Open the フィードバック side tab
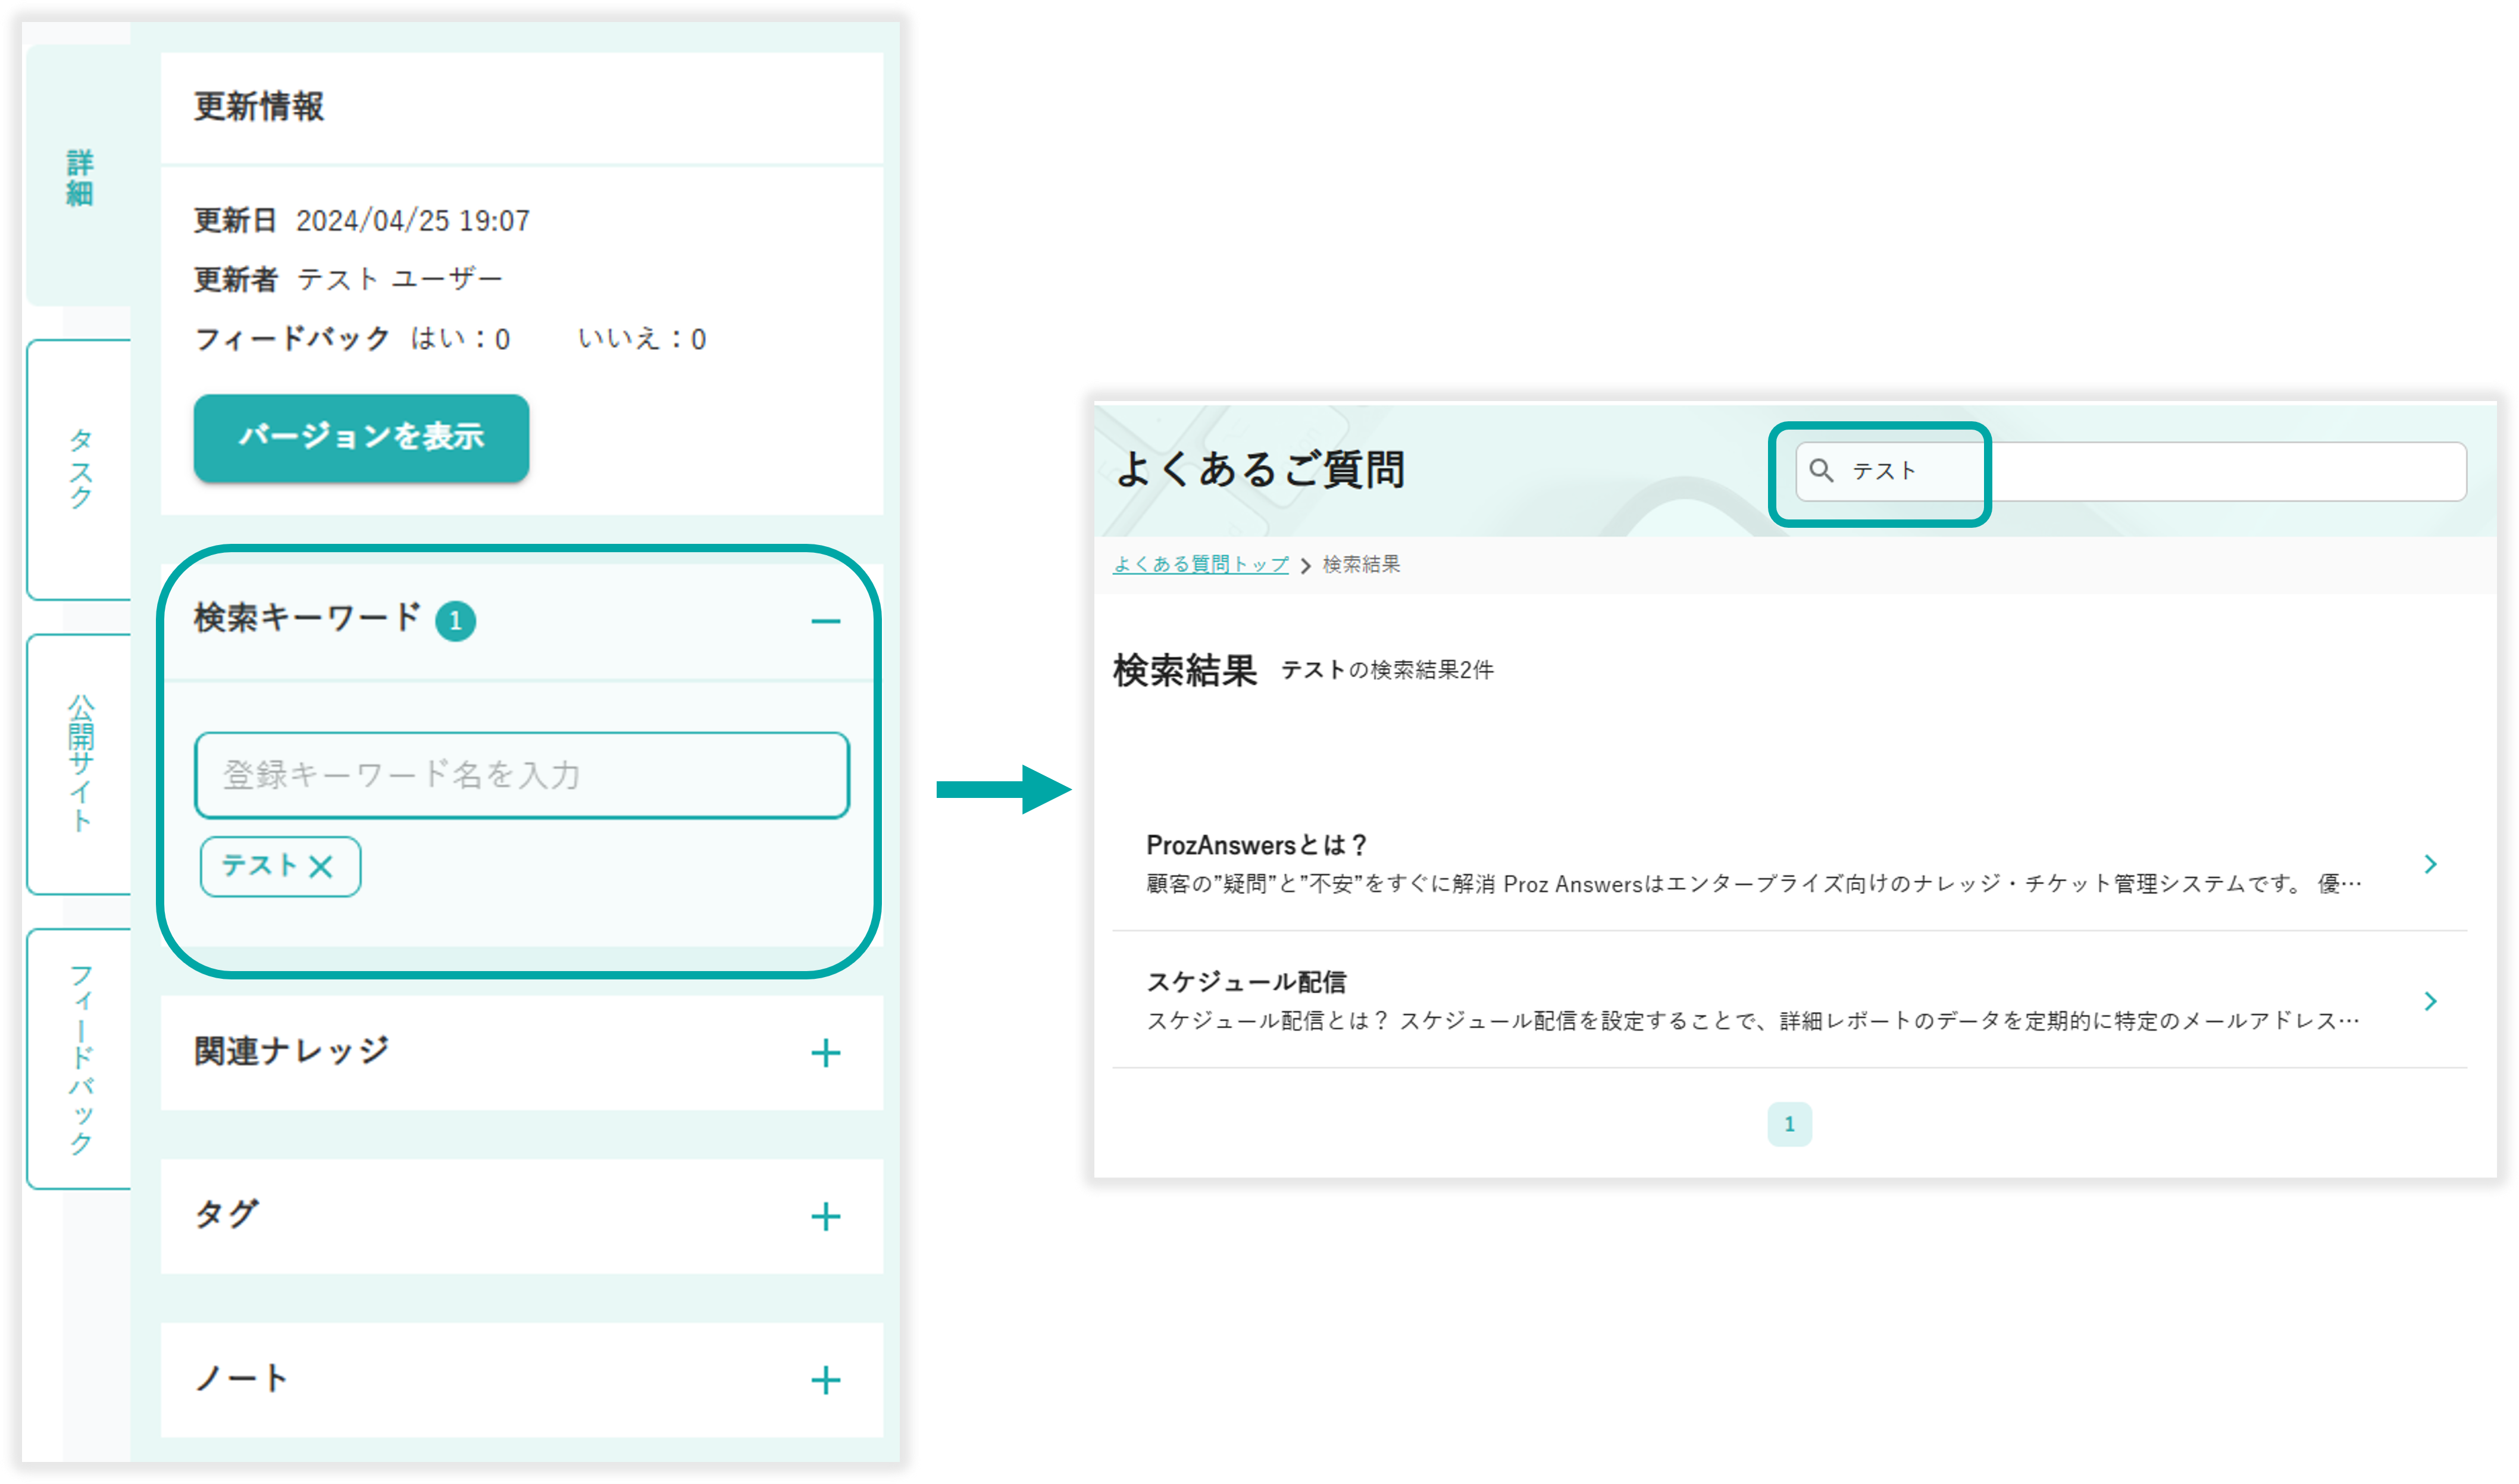Image resolution: width=2519 pixels, height=1484 pixels. click(x=80, y=1058)
